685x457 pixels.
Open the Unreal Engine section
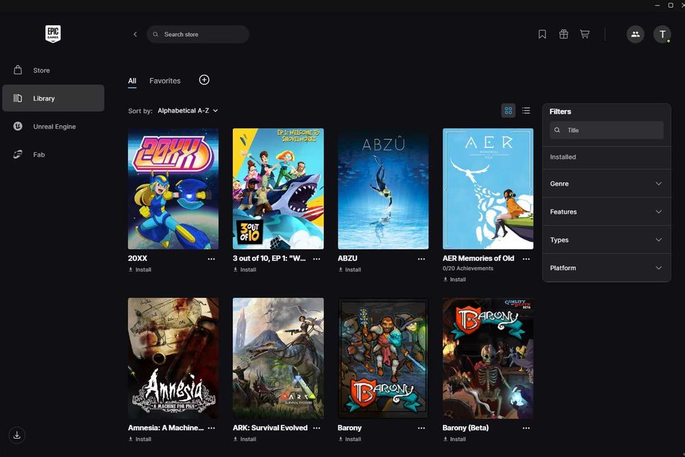(53, 126)
